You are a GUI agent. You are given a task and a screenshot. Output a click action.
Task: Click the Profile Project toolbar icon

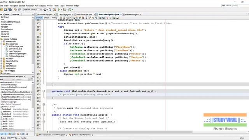[70, 10]
